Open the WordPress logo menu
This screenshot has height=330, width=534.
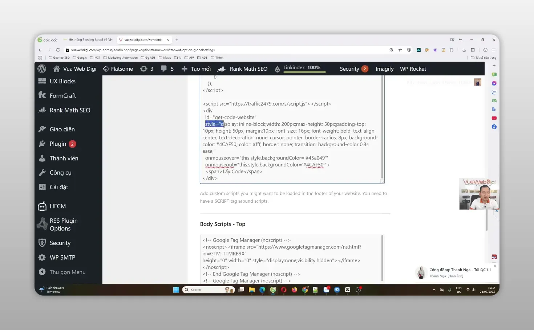point(42,69)
